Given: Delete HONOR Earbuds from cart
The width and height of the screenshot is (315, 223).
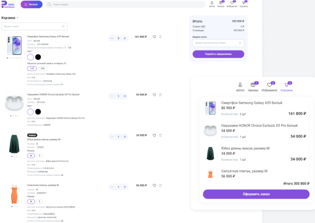Looking at the screenshot, I should [160, 95].
